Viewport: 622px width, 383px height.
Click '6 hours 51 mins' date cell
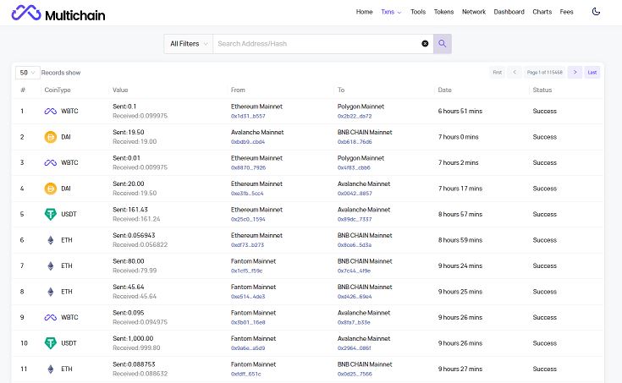click(460, 111)
